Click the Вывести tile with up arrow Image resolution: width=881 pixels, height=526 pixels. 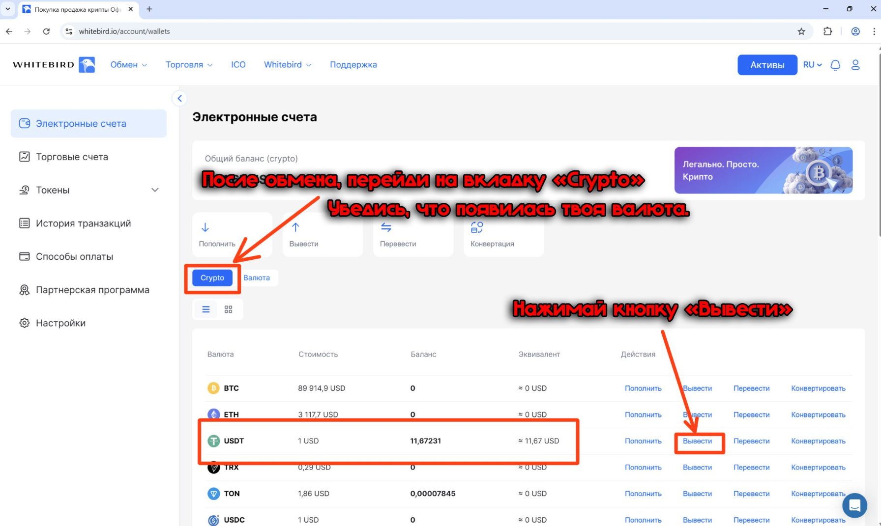(323, 235)
